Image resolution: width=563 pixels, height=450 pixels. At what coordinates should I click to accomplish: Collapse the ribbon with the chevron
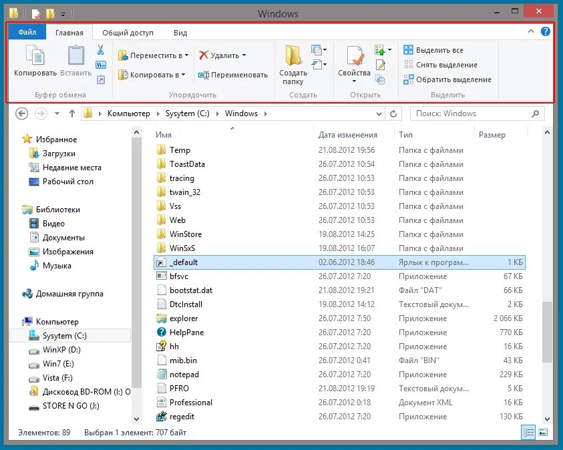pos(531,31)
